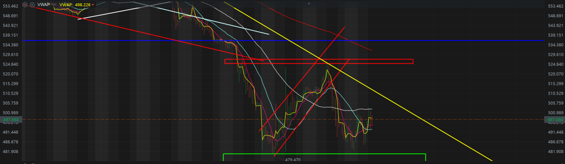Click the red down-arrow beside the VWAP value
565x164 pixels.
click(x=93, y=5)
